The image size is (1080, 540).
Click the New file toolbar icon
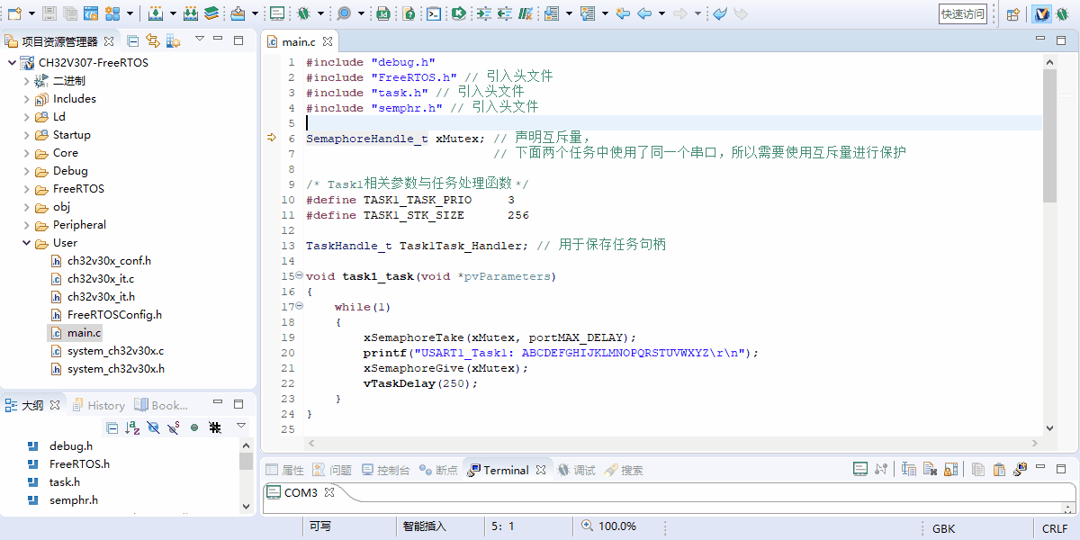coord(14,13)
